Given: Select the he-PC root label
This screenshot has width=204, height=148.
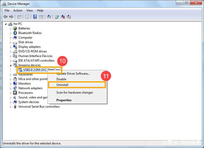Looking at the screenshot, I should [x=18, y=24].
